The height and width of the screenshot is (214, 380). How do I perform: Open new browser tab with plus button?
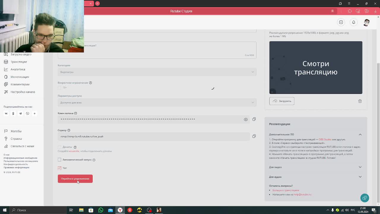[97, 3]
